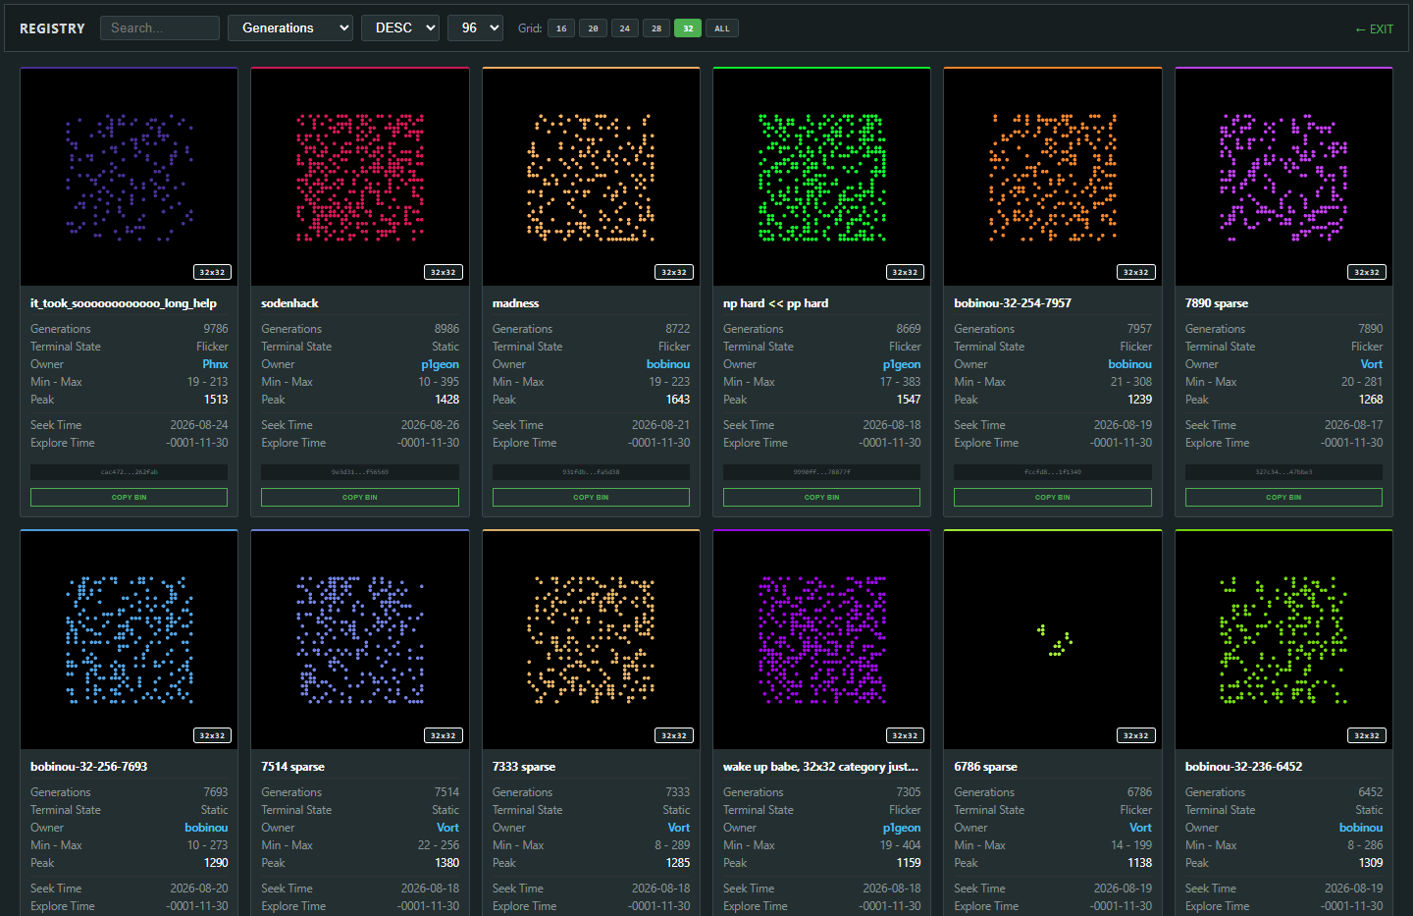This screenshot has height=916, width=1413.
Task: Open the sodenhack red pattern thumbnail
Action: 360,177
